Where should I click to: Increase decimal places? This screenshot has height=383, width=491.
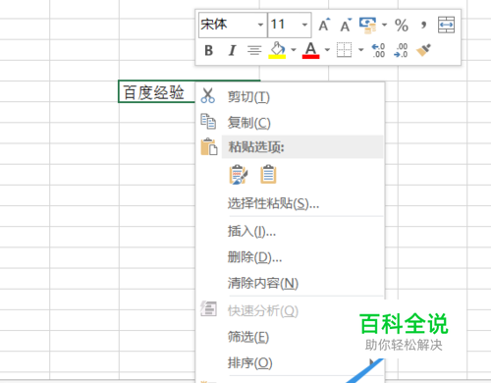(378, 50)
